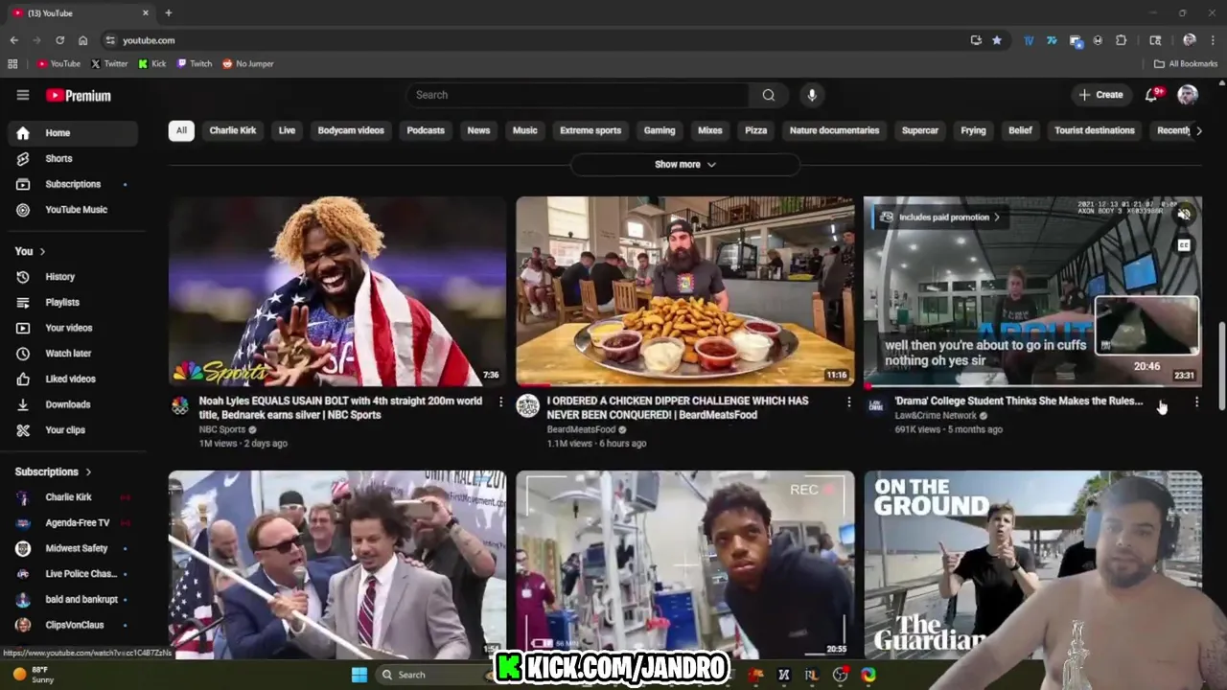Open NBC Sports channel avatar

pos(180,406)
